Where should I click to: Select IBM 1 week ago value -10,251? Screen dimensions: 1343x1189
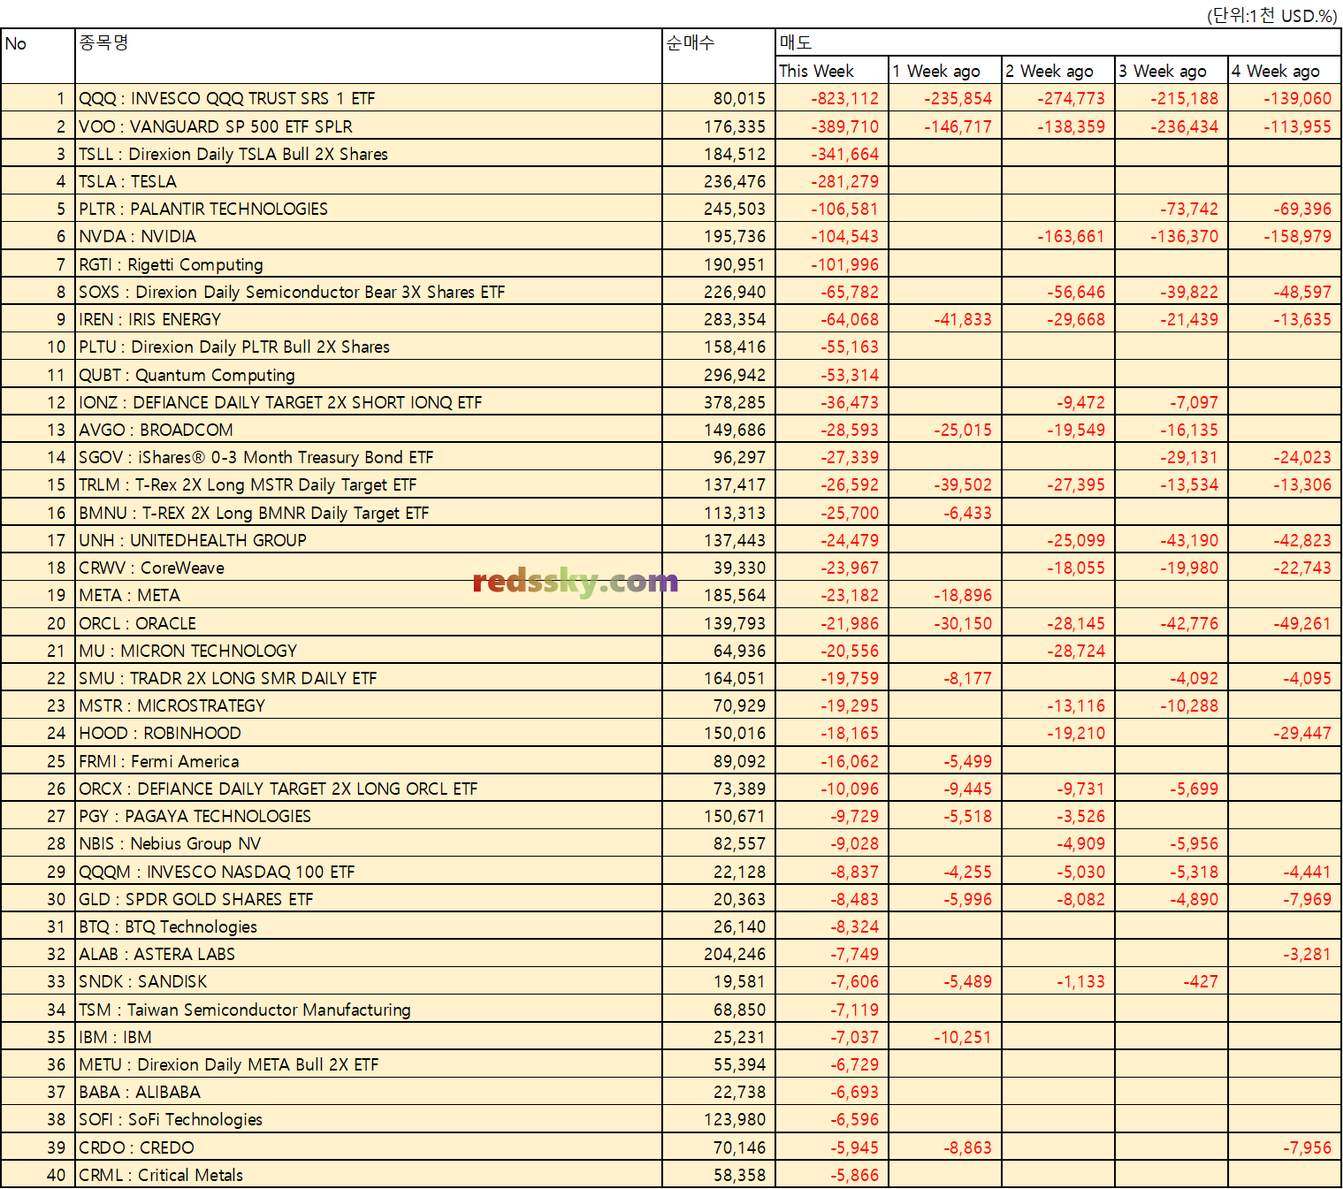click(x=963, y=1037)
